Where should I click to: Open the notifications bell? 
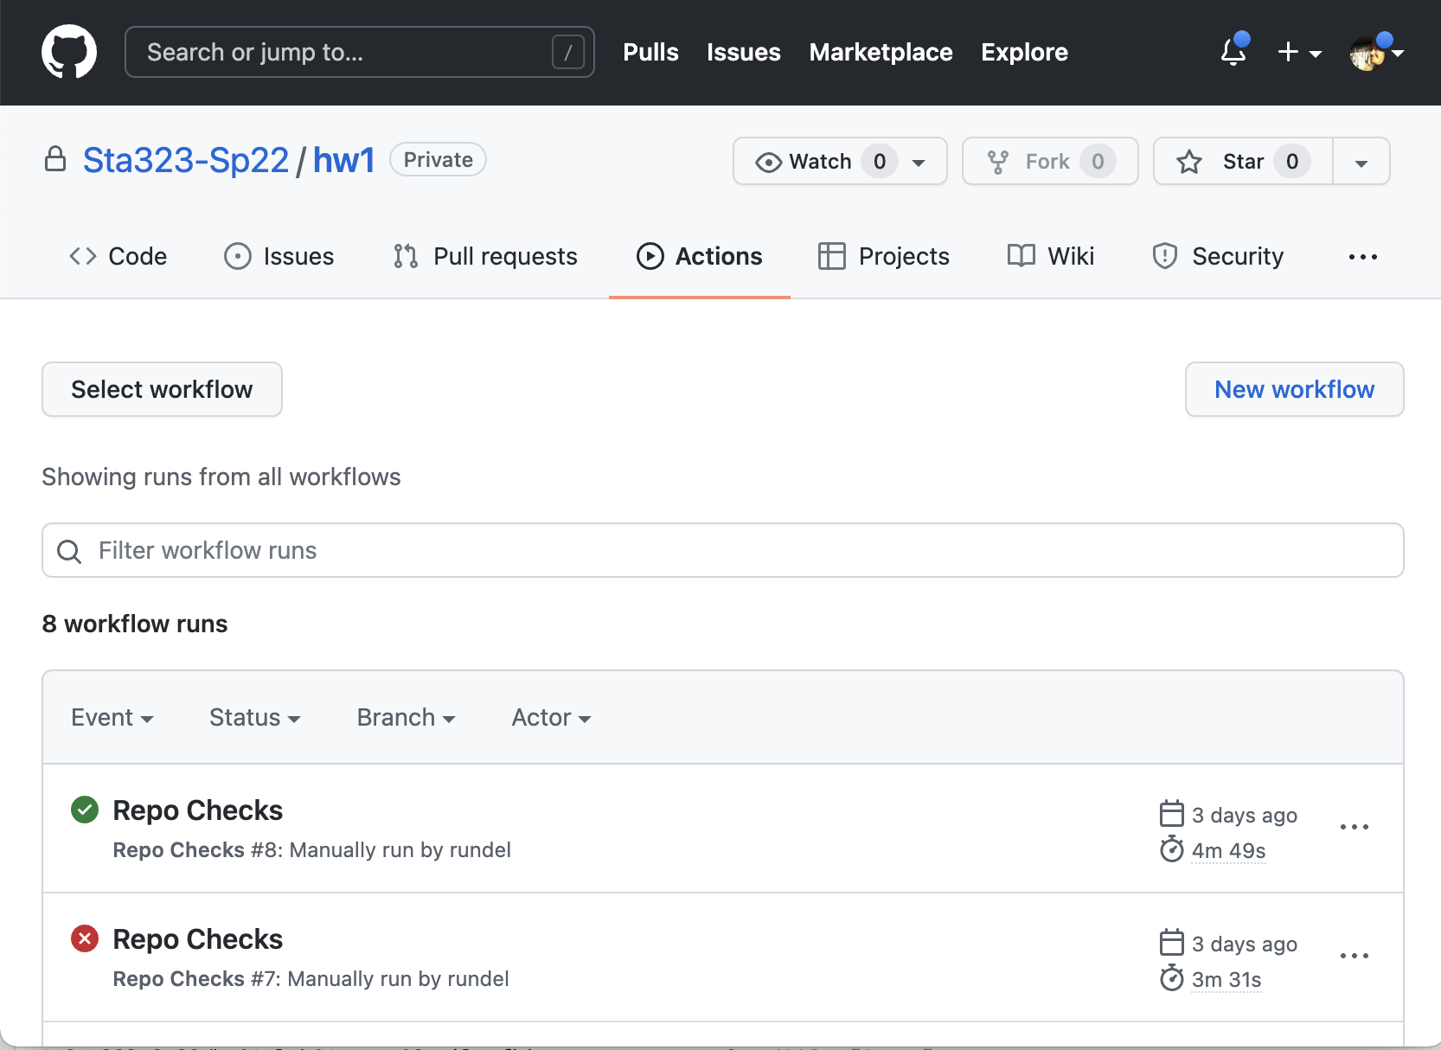click(x=1233, y=52)
